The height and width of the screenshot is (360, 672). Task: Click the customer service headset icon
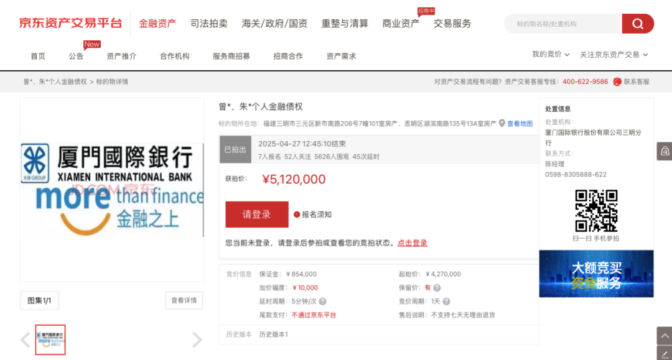(x=617, y=81)
